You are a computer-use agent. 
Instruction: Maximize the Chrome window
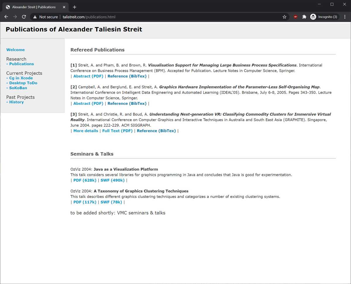tap(332, 4)
